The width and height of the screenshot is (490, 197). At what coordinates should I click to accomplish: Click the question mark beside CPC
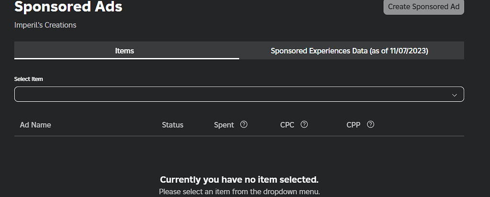click(304, 125)
